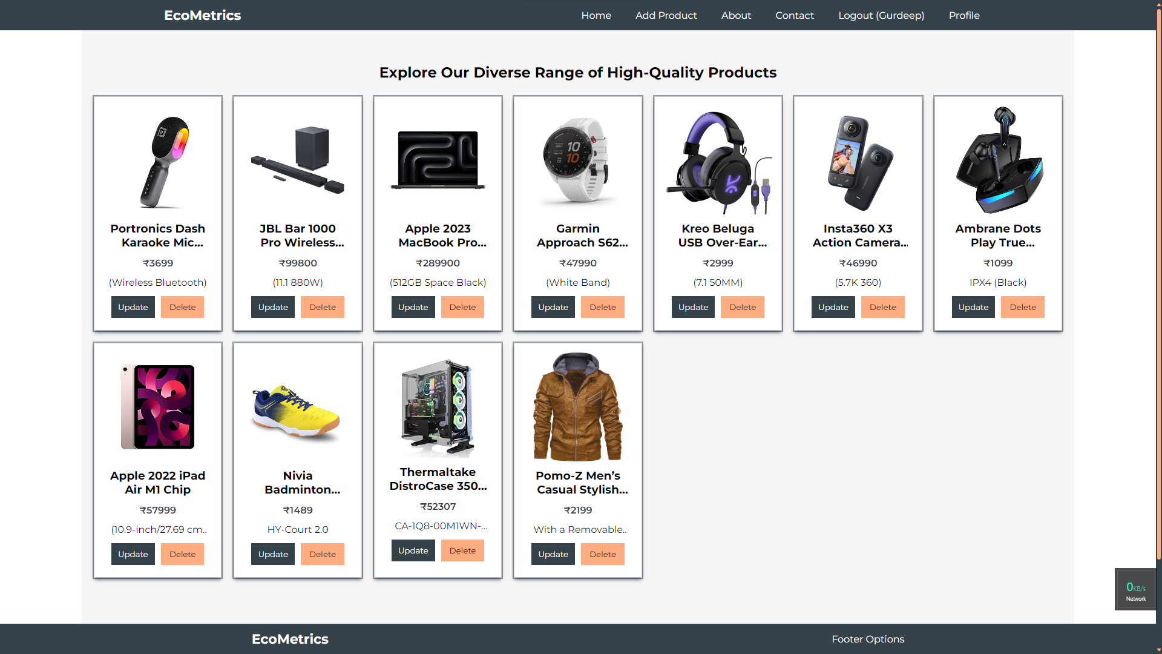The image size is (1162, 654).
Task: Open the Add Product page
Action: pyautogui.click(x=666, y=15)
